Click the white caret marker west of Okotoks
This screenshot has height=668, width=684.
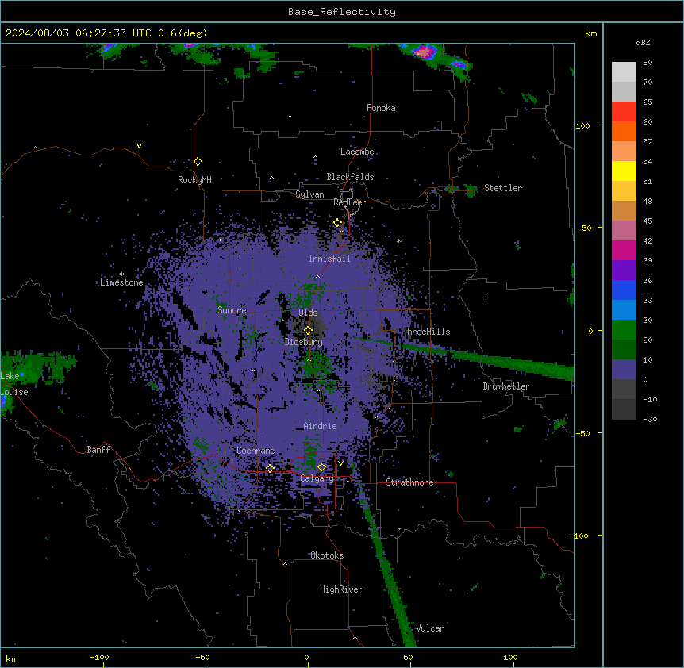click(x=285, y=564)
